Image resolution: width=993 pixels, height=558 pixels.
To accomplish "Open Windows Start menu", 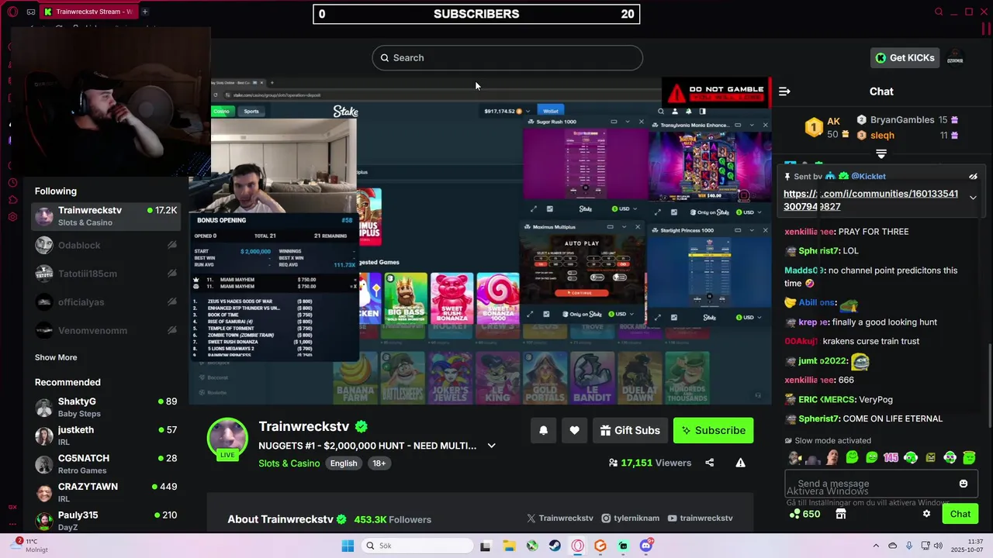I will [x=348, y=546].
